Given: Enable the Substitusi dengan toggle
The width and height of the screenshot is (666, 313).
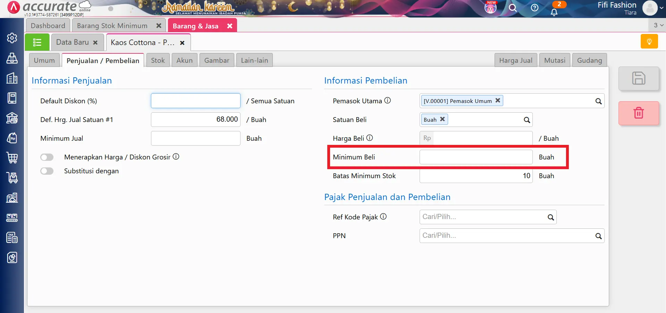Looking at the screenshot, I should (x=47, y=171).
